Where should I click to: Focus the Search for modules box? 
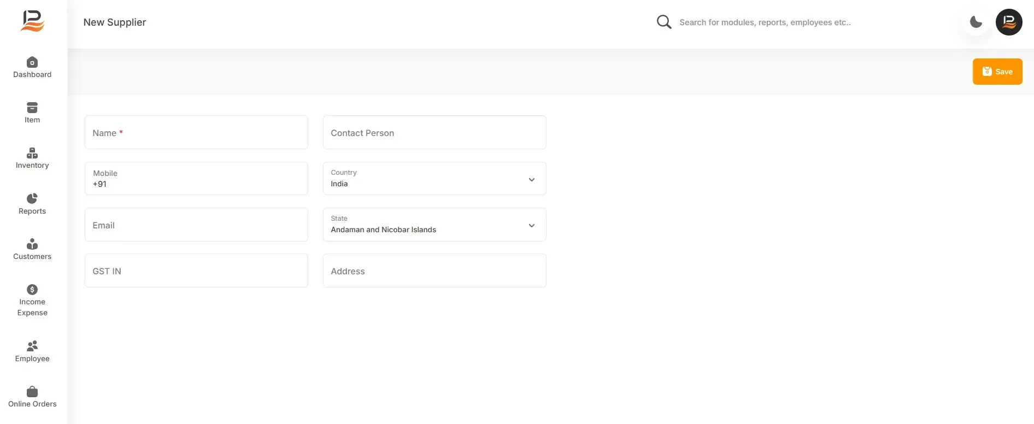(765, 22)
